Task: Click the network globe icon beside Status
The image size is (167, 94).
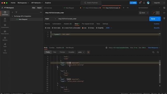Action: pos(106,48)
